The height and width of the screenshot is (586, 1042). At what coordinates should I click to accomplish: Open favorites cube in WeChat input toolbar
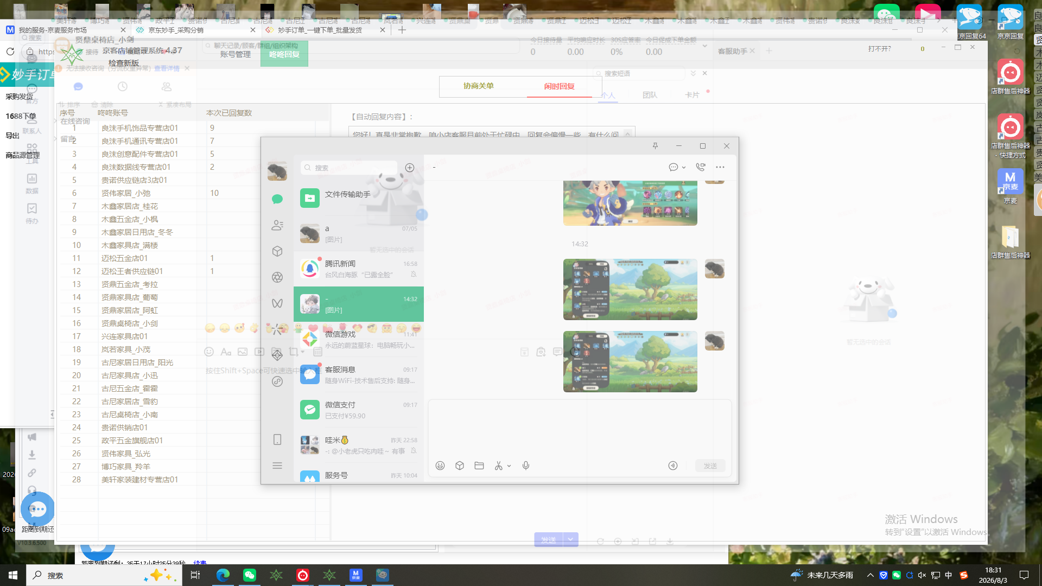click(x=460, y=466)
